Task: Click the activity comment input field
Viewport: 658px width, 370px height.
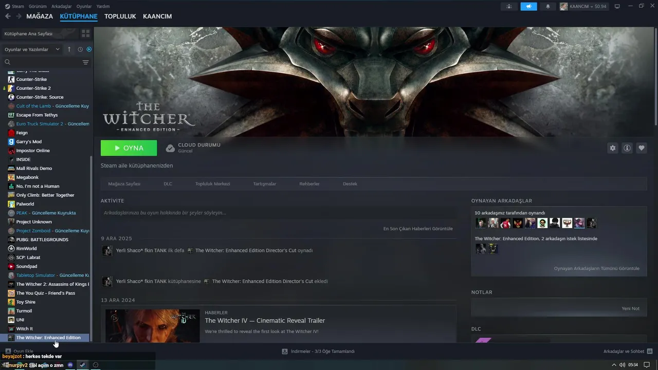Action: tap(278, 213)
